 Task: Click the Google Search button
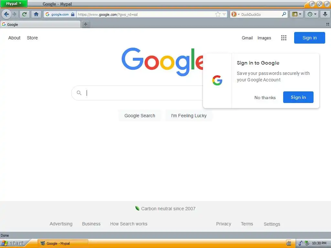pos(140,116)
